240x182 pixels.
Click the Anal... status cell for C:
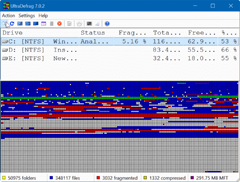94,42
